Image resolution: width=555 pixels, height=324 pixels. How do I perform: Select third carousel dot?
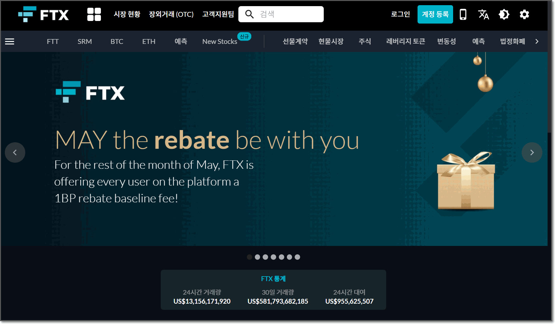(265, 257)
